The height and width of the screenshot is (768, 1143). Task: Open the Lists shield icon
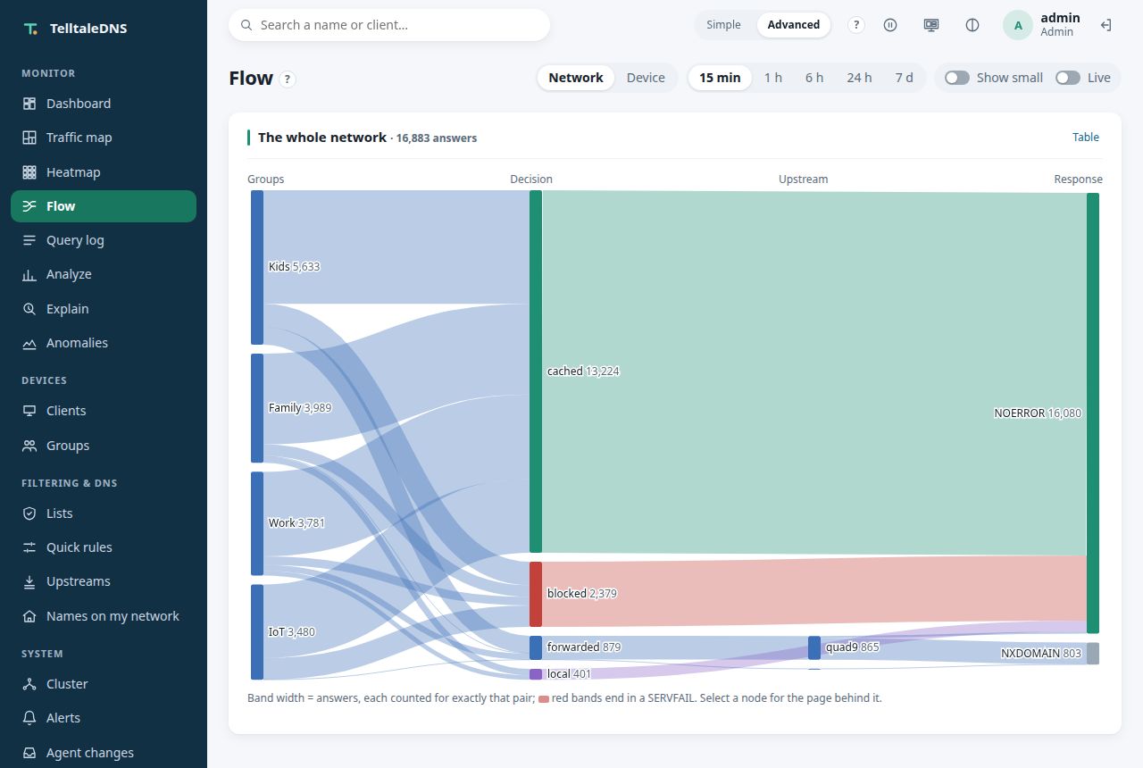point(29,513)
